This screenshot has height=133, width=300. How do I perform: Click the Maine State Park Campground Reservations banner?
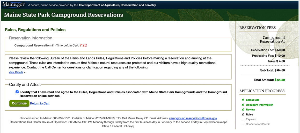pos(63,15)
